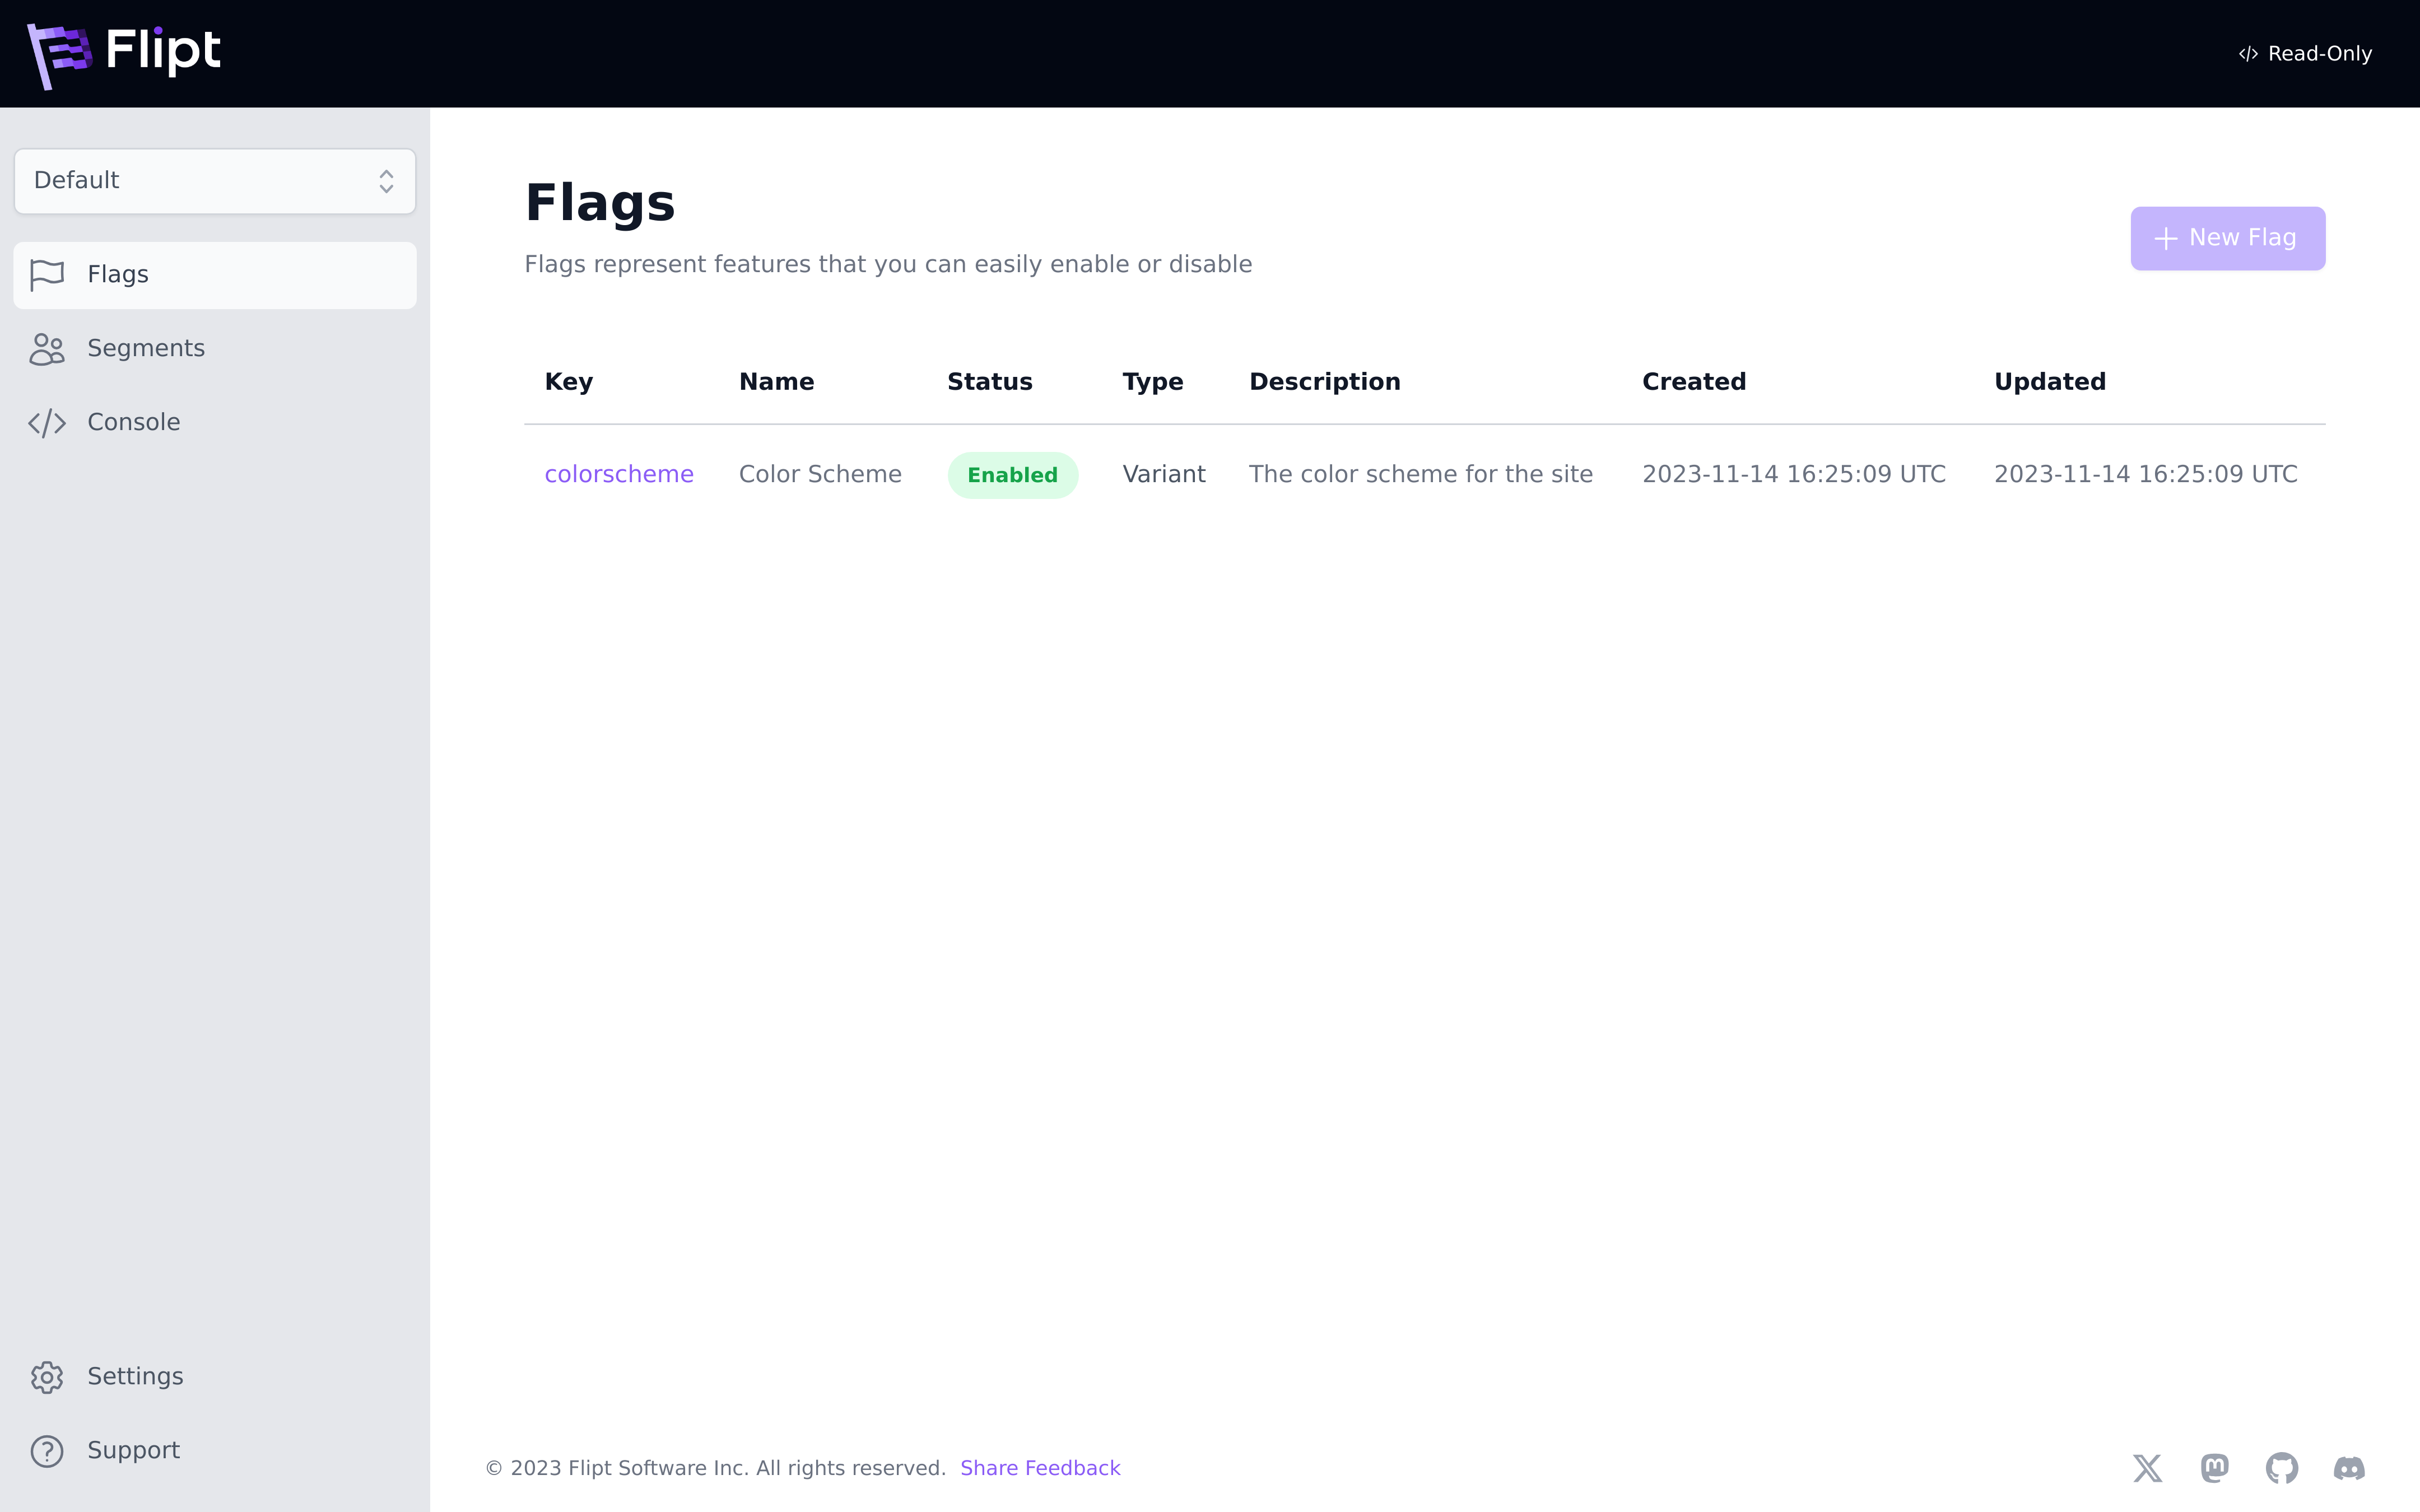Click the namespace selector chevron arrows
This screenshot has width=2420, height=1512.
(386, 181)
